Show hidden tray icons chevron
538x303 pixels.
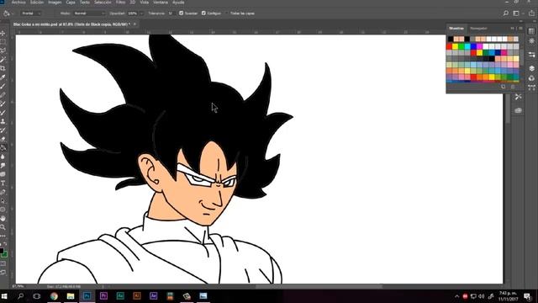tap(456, 296)
